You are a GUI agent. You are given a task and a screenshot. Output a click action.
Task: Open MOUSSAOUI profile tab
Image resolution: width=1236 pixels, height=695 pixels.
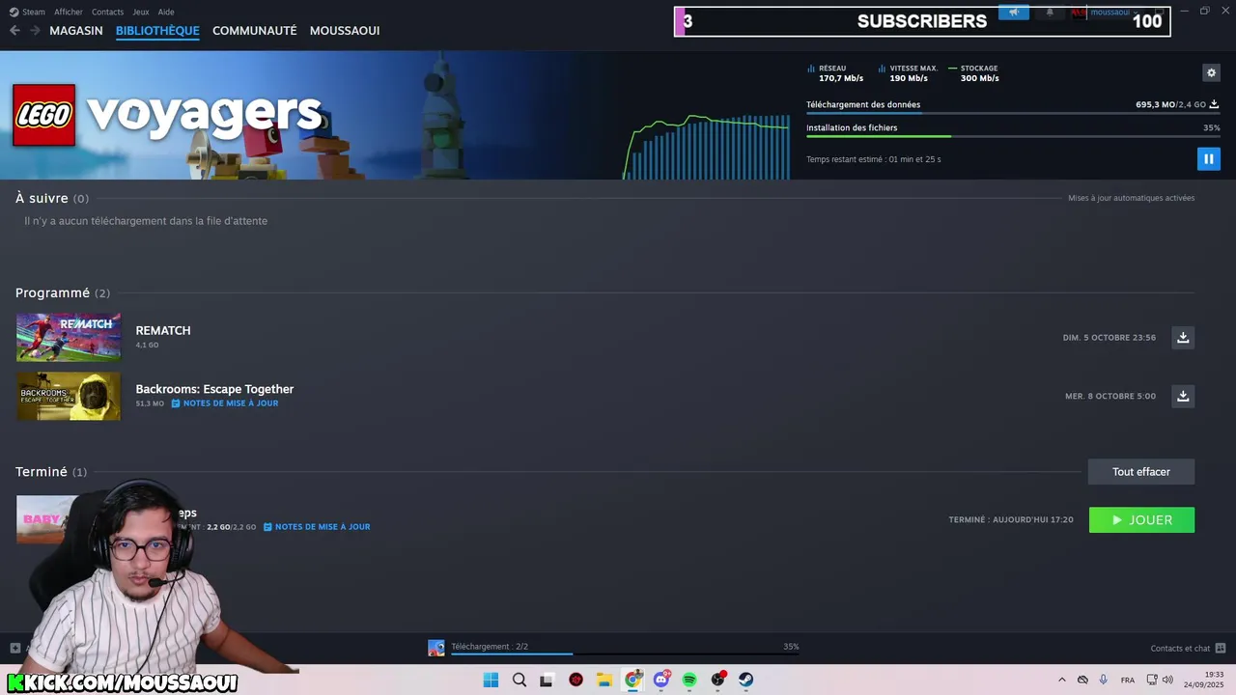[x=345, y=31]
